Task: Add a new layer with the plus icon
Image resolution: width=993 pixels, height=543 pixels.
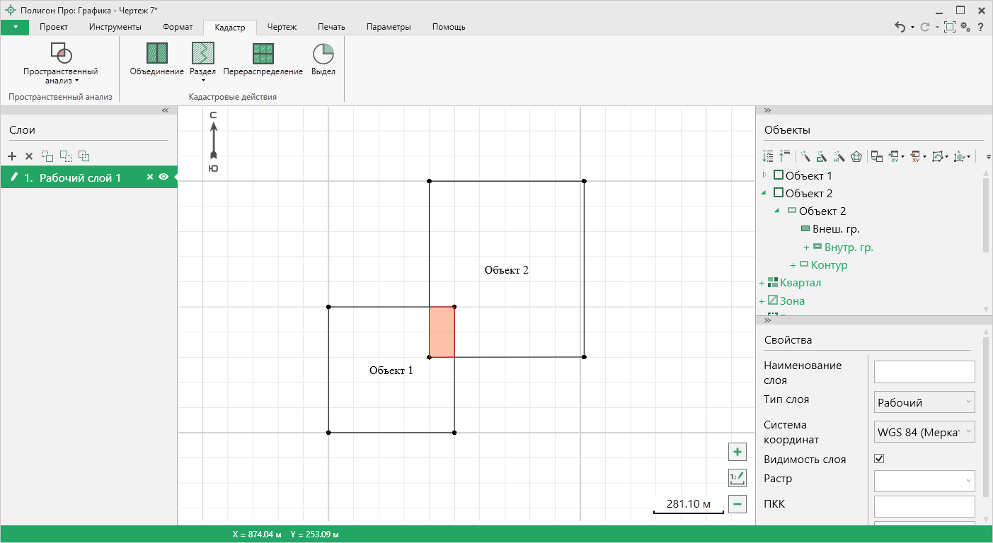Action: [12, 156]
